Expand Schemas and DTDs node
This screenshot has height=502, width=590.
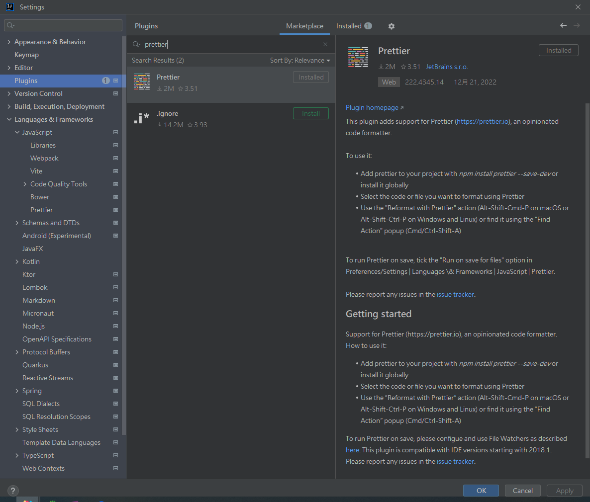point(17,223)
